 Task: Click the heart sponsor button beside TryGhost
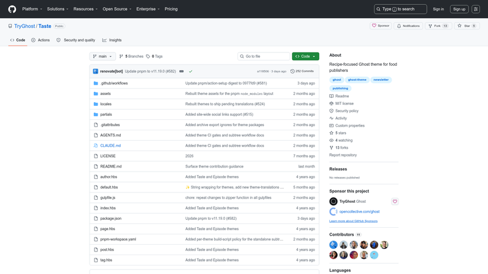395,202
